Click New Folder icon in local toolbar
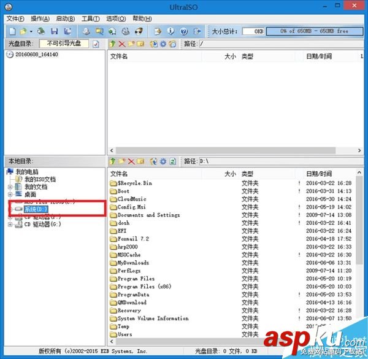 (x=122, y=161)
